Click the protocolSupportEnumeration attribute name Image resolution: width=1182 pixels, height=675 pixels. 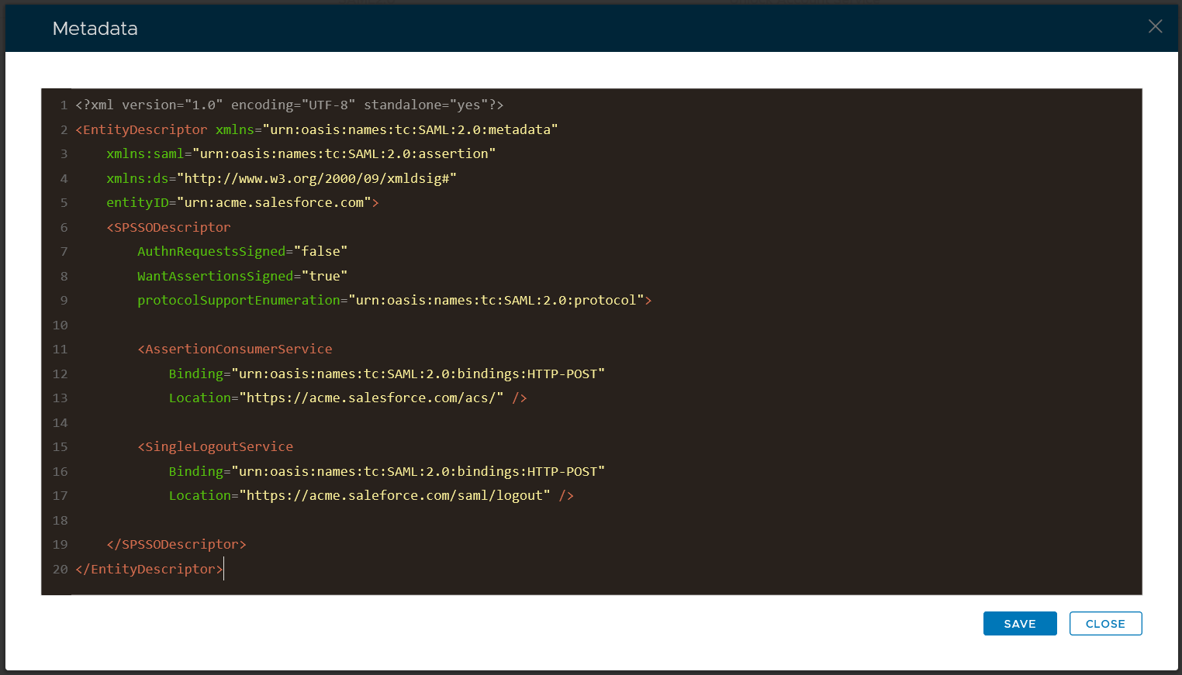tap(238, 301)
